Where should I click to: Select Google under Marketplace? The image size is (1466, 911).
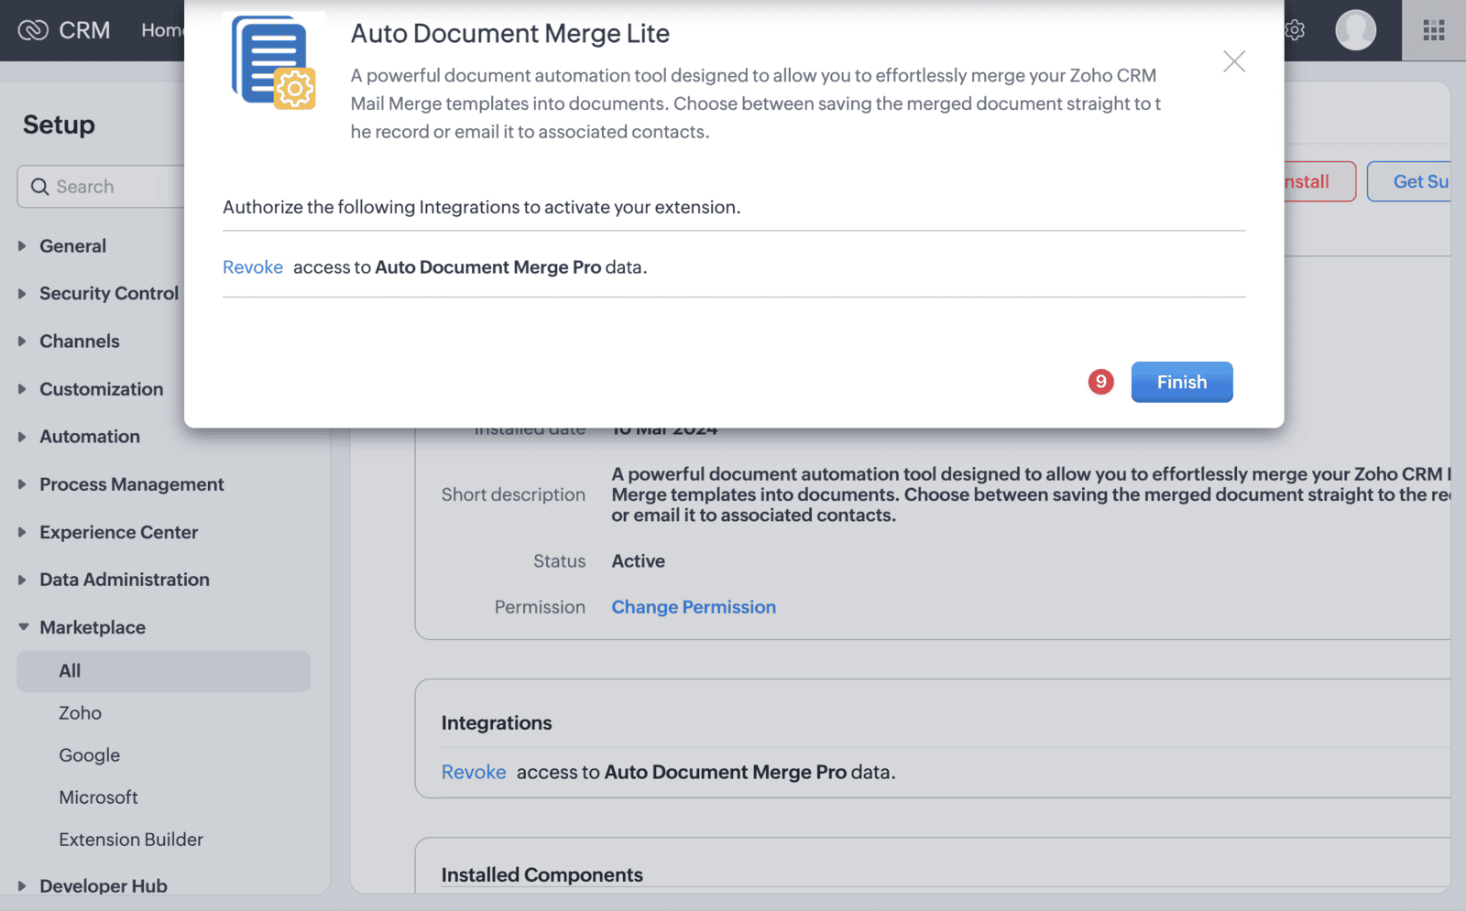coord(90,755)
